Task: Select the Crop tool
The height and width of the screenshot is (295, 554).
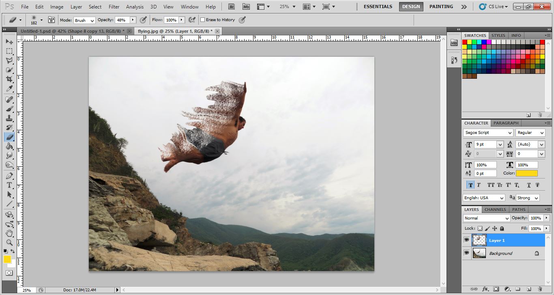Action: click(9, 79)
